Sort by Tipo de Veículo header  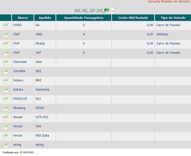(173, 18)
